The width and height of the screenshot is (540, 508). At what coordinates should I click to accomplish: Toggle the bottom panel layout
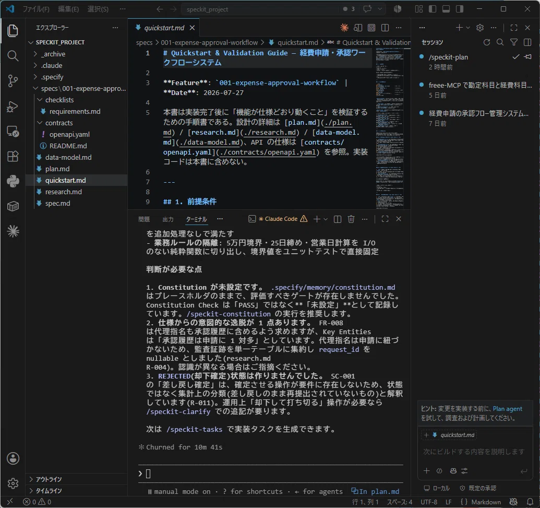tap(446, 9)
